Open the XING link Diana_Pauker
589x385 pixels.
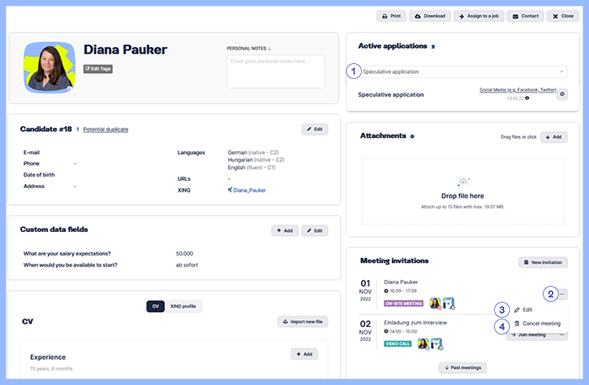coord(249,190)
